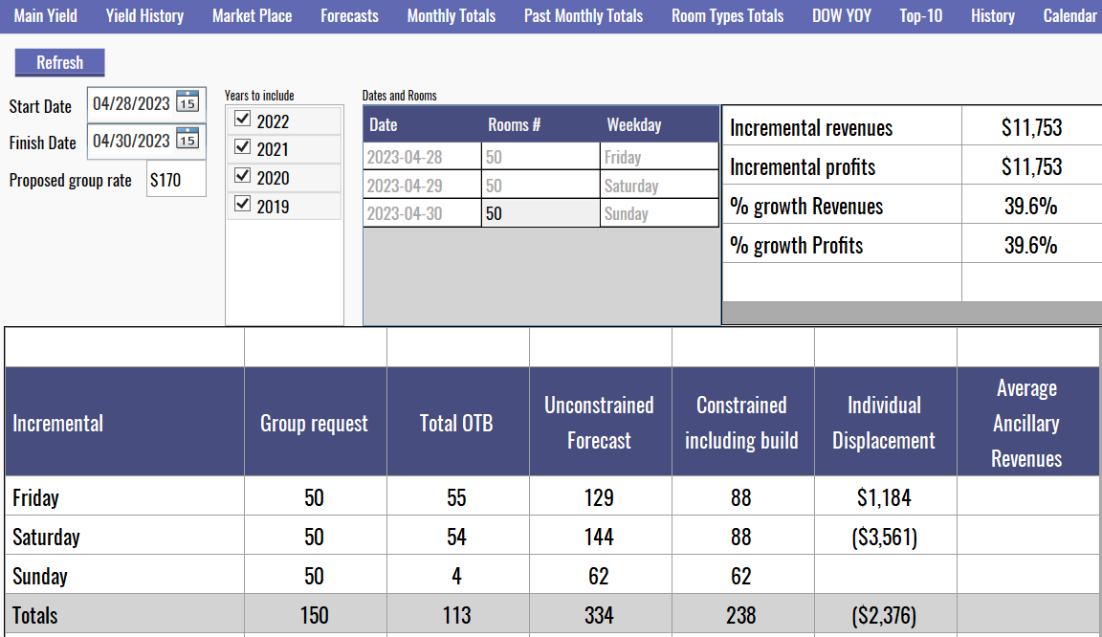View Past Monthly Totals
This screenshot has height=637, width=1102.
(583, 15)
